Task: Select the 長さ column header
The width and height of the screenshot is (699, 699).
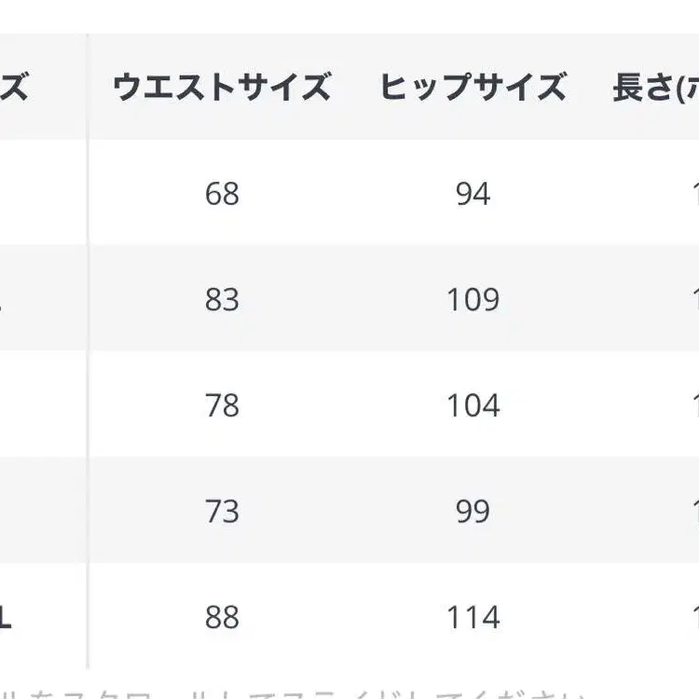Action: coord(654,88)
